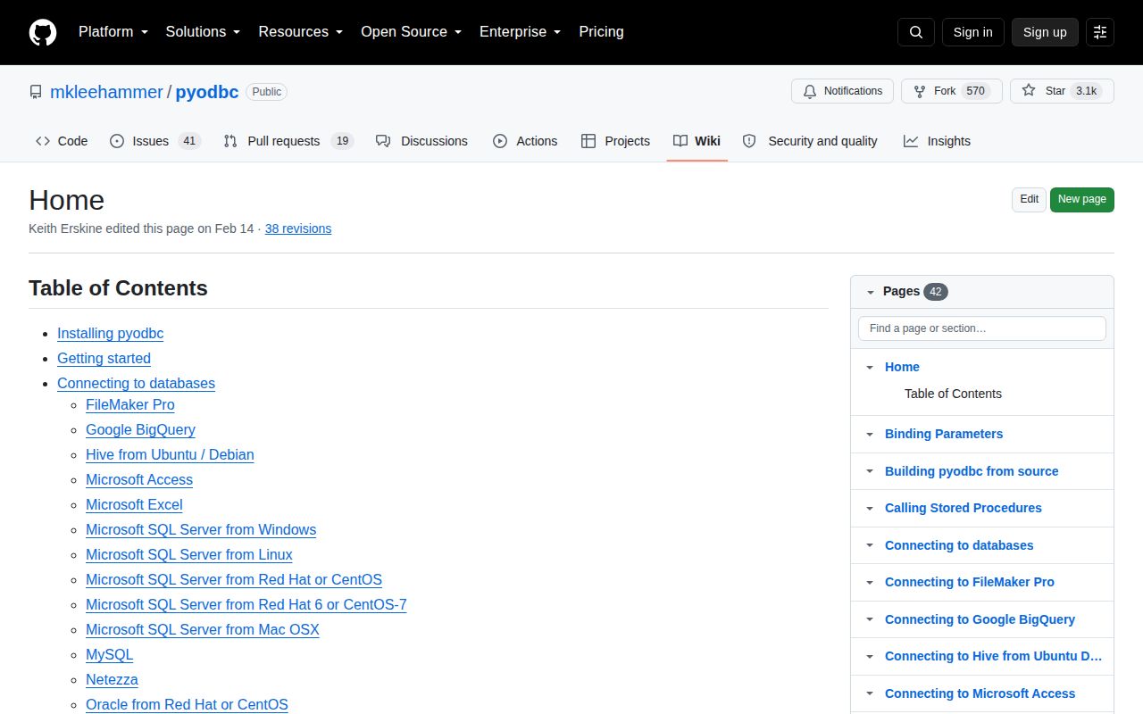Expand Connecting to Microsoft Access entry

[870, 693]
